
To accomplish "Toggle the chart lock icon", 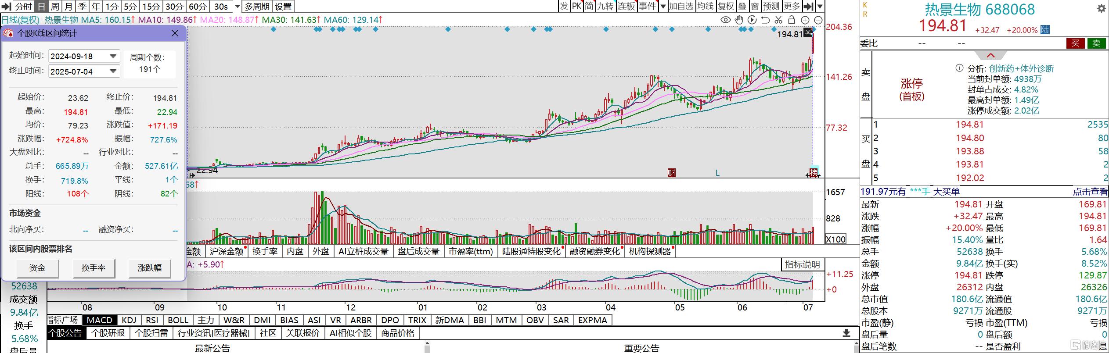I will tap(792, 20).
